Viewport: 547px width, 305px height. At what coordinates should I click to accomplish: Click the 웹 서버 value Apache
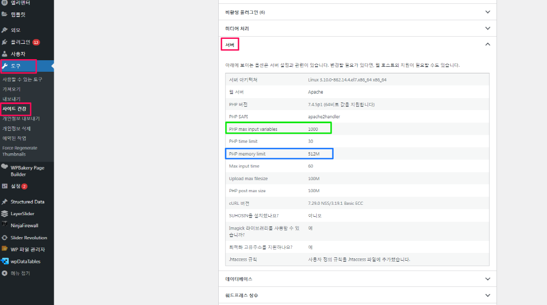316,92
